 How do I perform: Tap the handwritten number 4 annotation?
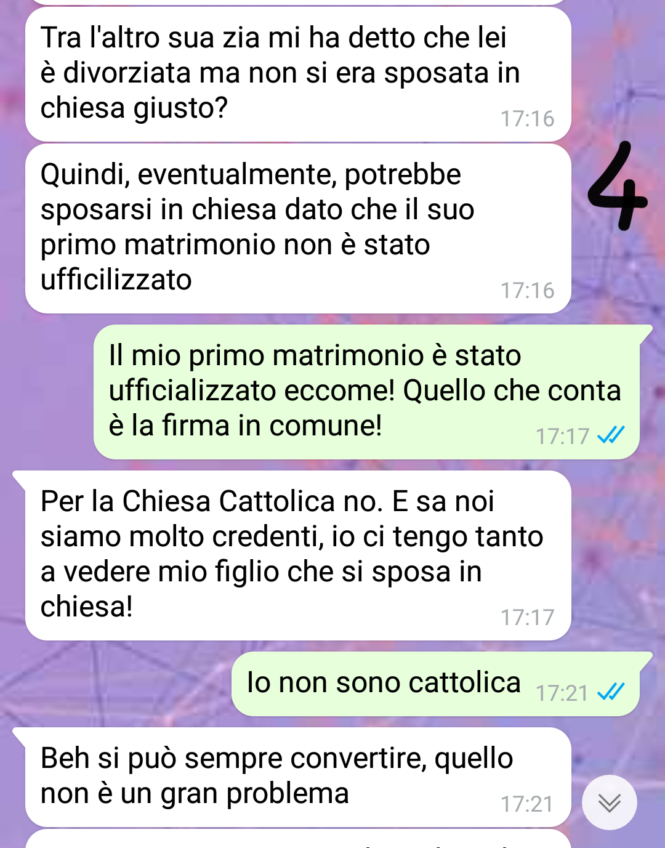616,186
